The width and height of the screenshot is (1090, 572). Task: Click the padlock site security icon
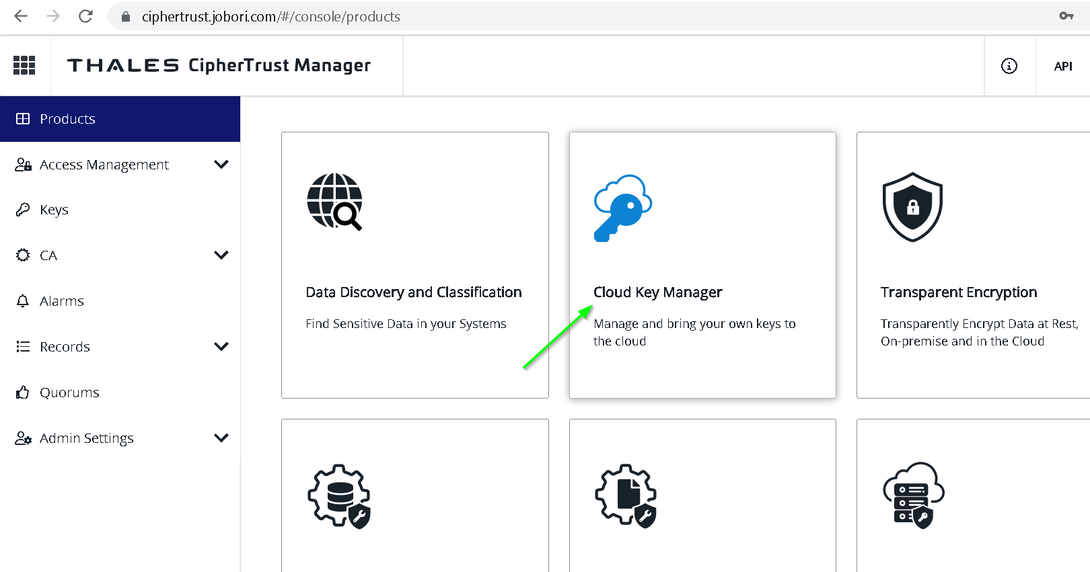pos(125,17)
